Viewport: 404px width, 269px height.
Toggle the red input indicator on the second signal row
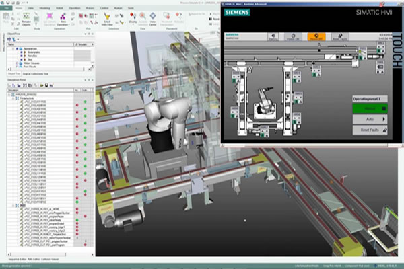77,105
